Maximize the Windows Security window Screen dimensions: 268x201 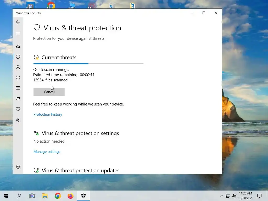click(204, 13)
